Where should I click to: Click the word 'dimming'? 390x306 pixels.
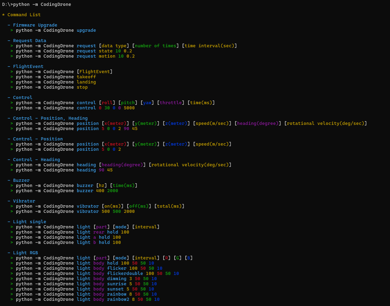[x=117, y=279]
